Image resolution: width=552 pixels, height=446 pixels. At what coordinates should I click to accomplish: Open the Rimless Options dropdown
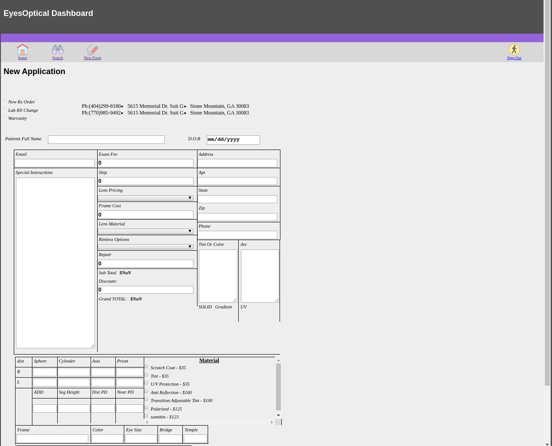pyautogui.click(x=146, y=247)
